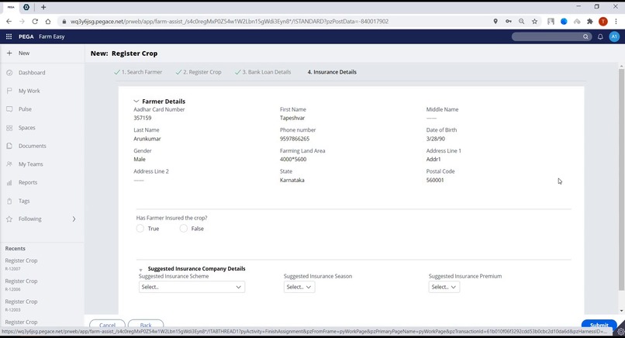This screenshot has height=338, width=625.
Task: Open the A1 user avatar menu
Action: click(x=614, y=36)
